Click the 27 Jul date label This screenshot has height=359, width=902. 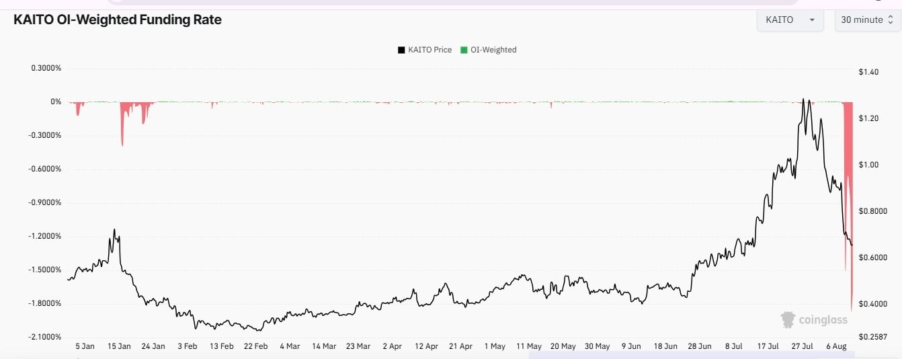tap(802, 347)
